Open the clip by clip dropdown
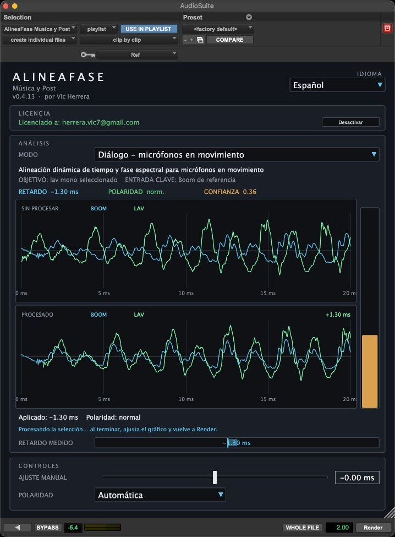 [x=129, y=40]
